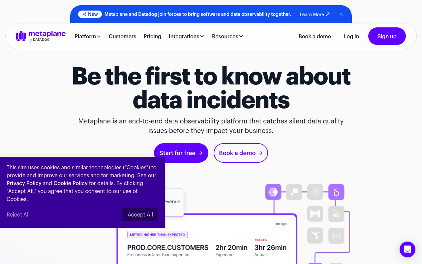The height and width of the screenshot is (264, 422).
Task: Click the Mode "M" integration icon
Action: 315,214
